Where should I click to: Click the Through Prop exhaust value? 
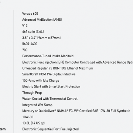tap(32, 93)
